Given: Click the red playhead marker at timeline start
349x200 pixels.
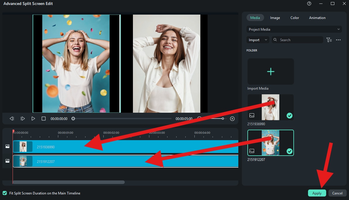Looking at the screenshot, I should point(13,131).
